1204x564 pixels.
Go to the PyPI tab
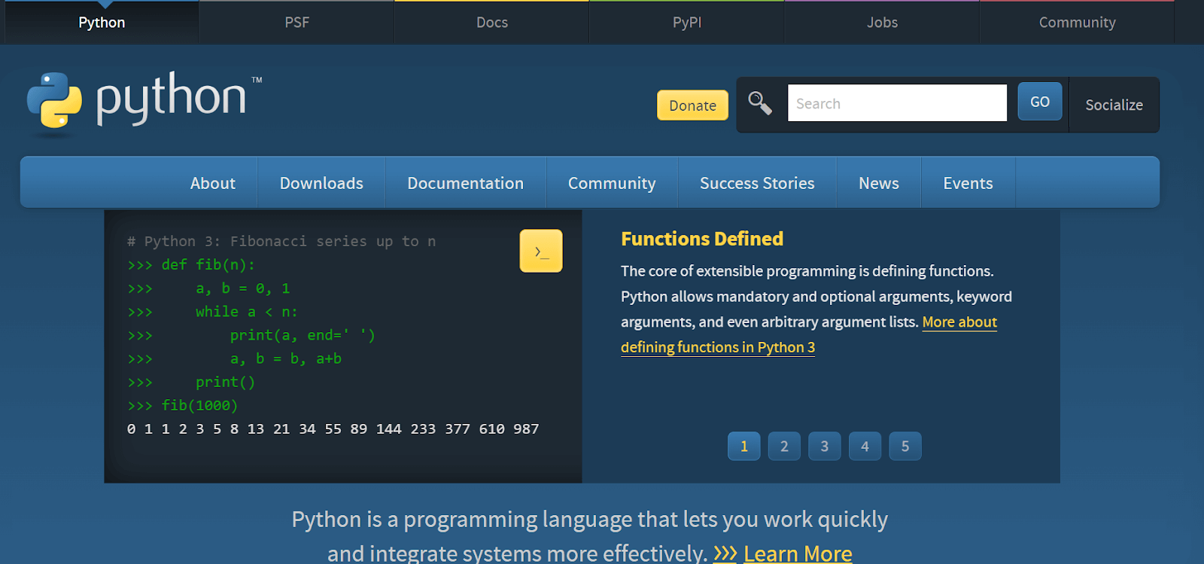click(687, 23)
